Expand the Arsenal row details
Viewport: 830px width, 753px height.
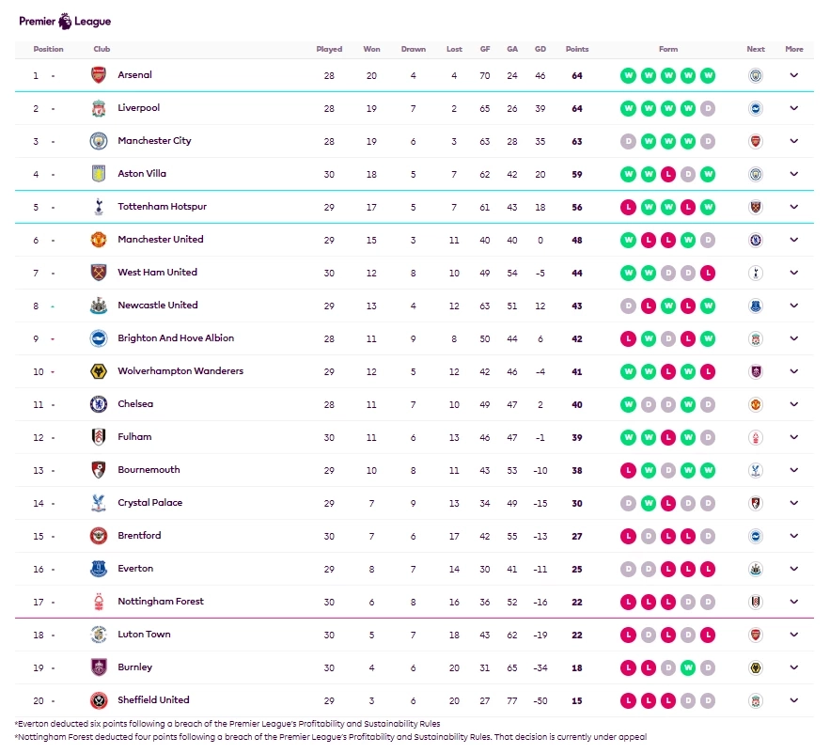[793, 75]
